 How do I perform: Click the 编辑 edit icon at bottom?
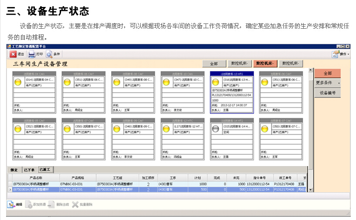(x=11, y=204)
